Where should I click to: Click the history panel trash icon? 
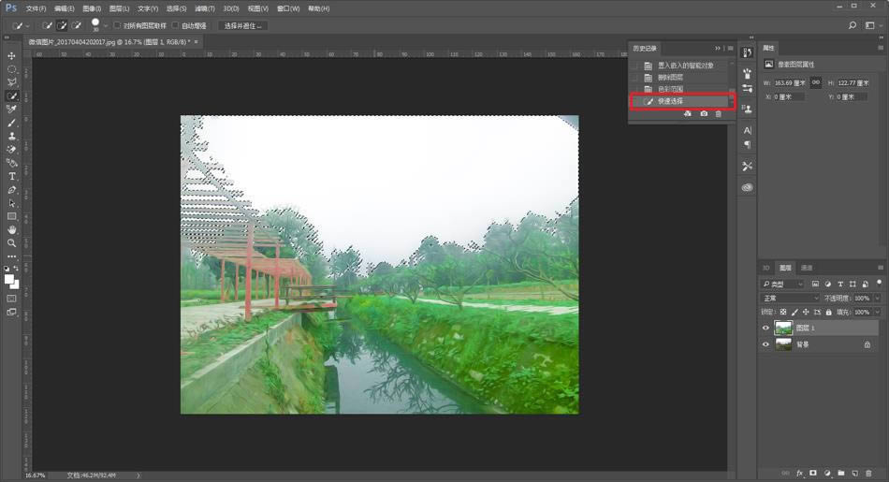719,113
